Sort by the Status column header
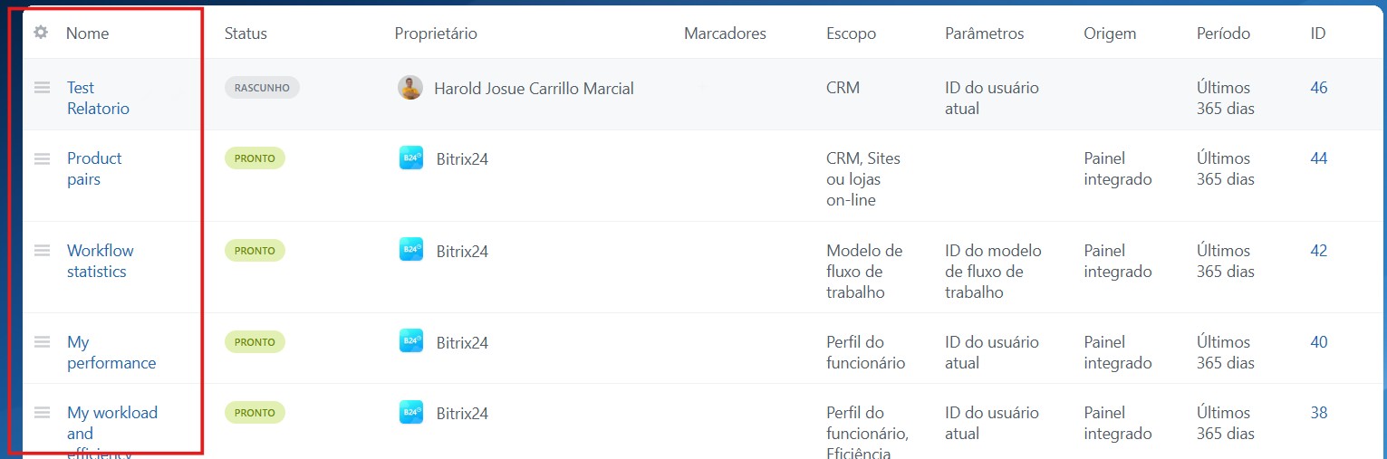Image resolution: width=1387 pixels, height=459 pixels. click(246, 33)
